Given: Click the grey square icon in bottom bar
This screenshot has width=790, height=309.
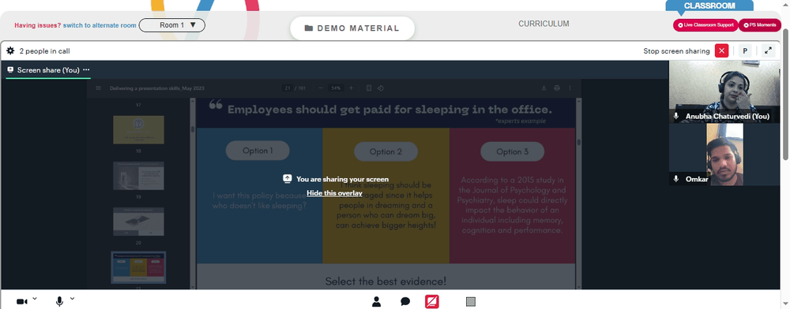Looking at the screenshot, I should tap(471, 301).
